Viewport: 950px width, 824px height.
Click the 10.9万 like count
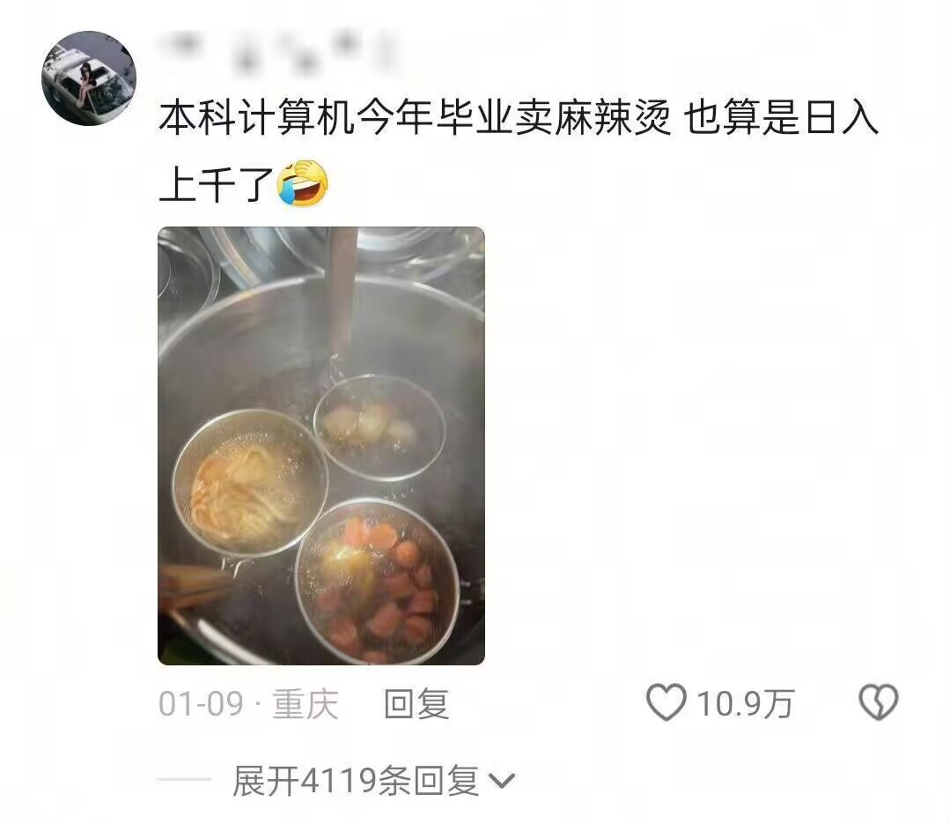[x=745, y=704]
